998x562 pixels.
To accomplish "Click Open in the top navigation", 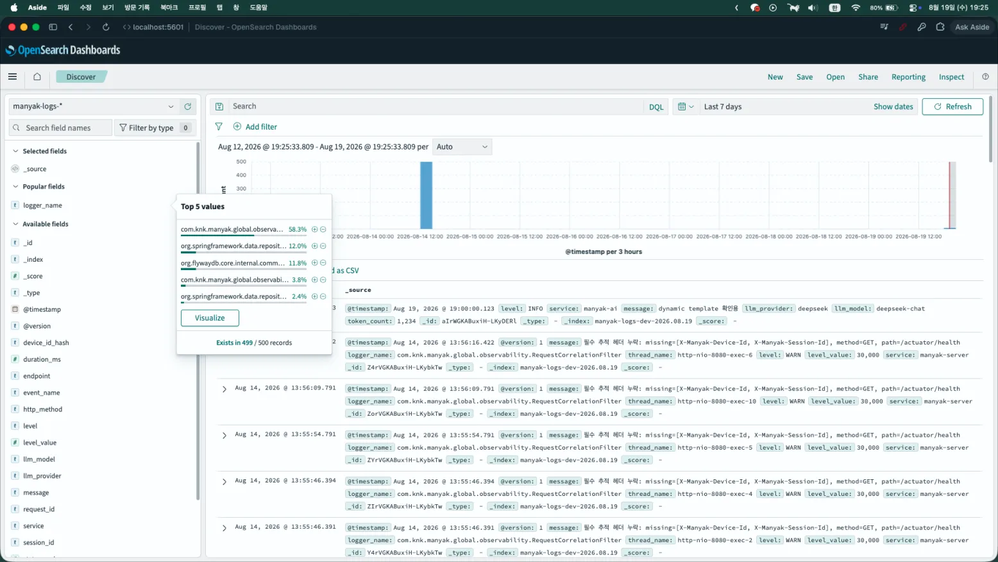I will tap(835, 77).
